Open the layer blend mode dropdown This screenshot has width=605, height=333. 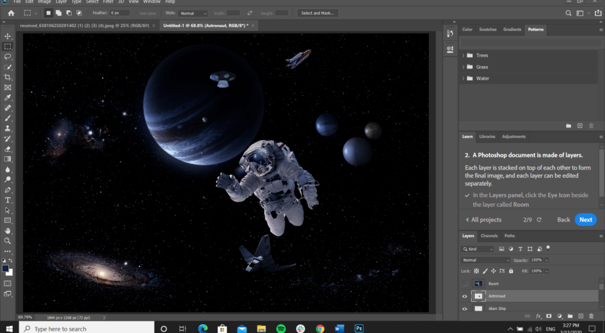(x=485, y=260)
